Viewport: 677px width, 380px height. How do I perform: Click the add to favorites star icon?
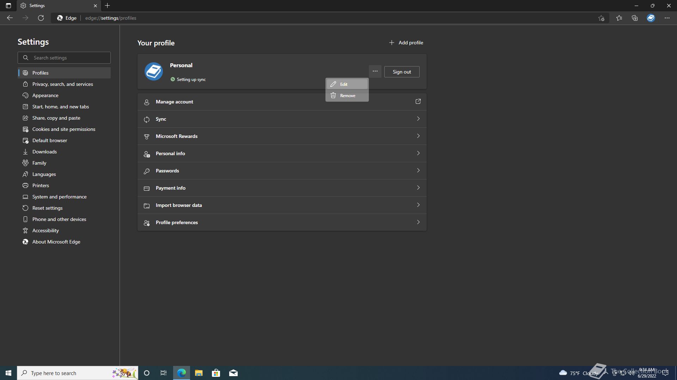pyautogui.click(x=601, y=18)
